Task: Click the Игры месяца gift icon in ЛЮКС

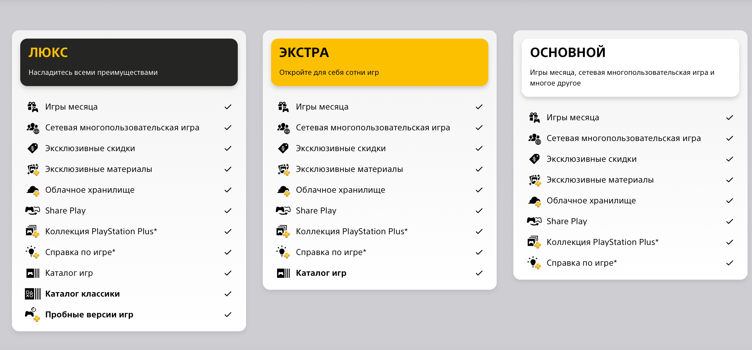Action: pyautogui.click(x=32, y=107)
